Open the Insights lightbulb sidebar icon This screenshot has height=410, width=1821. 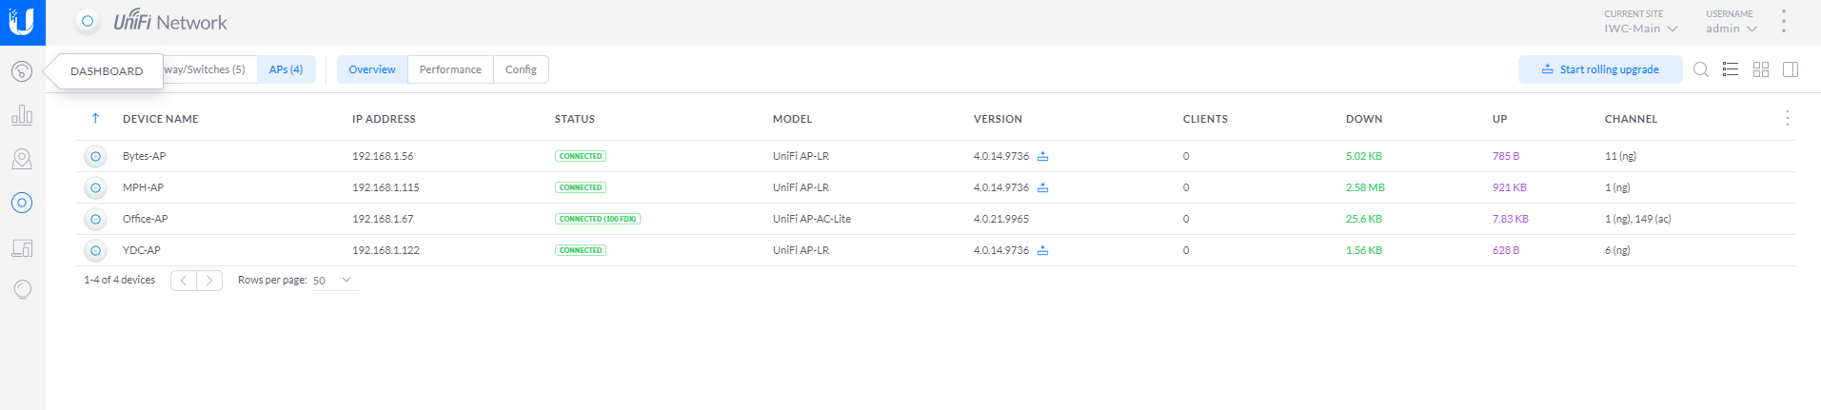pyautogui.click(x=22, y=289)
